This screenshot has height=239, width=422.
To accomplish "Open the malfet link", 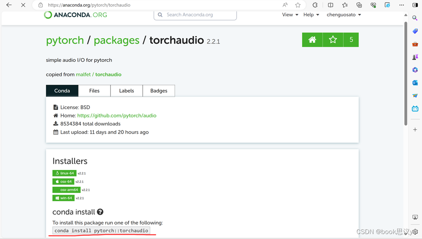I will [x=83, y=74].
